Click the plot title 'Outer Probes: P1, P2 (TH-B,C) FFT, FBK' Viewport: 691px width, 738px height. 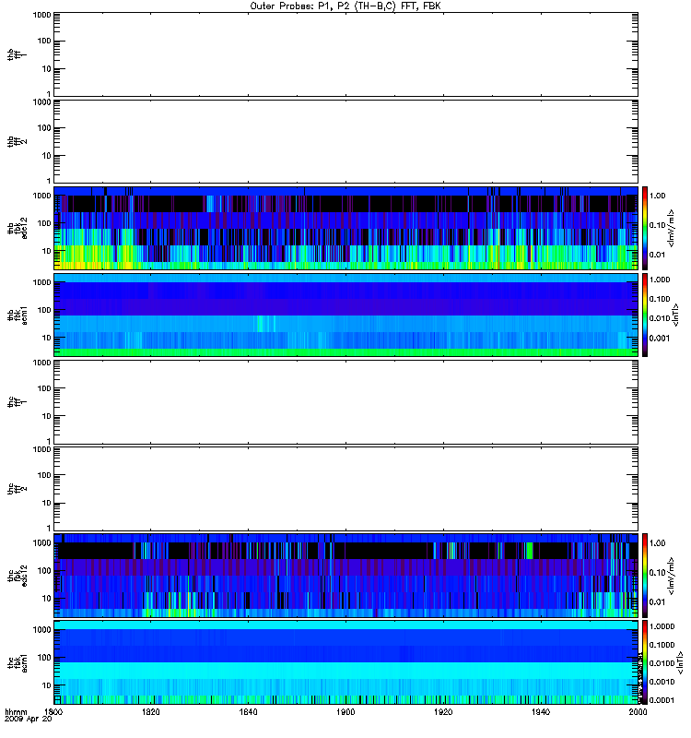tap(345, 6)
